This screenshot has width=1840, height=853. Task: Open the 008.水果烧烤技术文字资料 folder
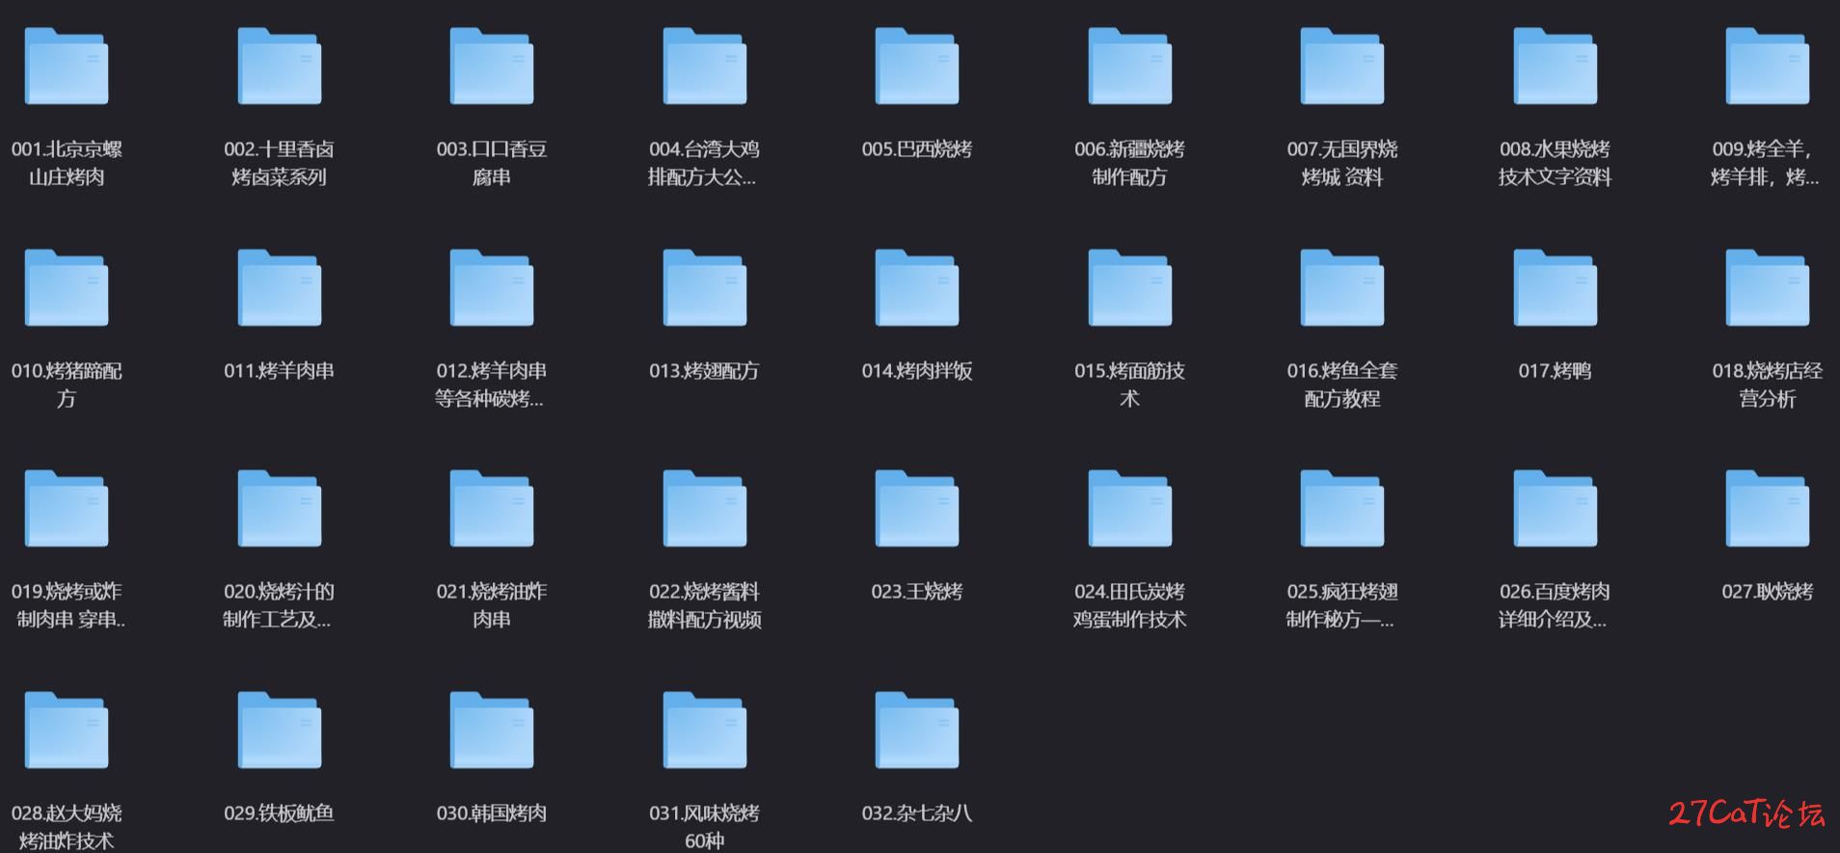(x=1555, y=67)
